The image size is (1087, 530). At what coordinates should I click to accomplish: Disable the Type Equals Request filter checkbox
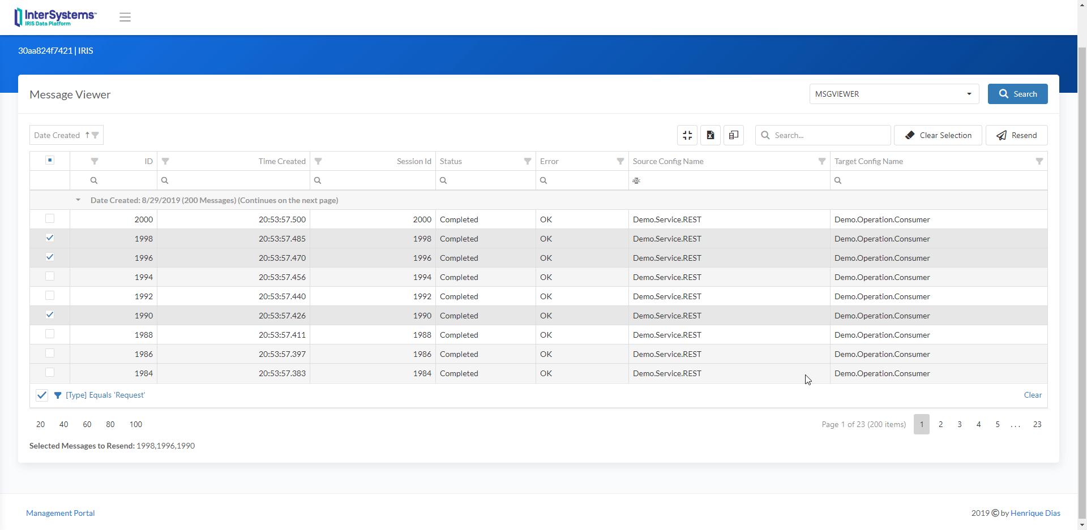tap(42, 395)
